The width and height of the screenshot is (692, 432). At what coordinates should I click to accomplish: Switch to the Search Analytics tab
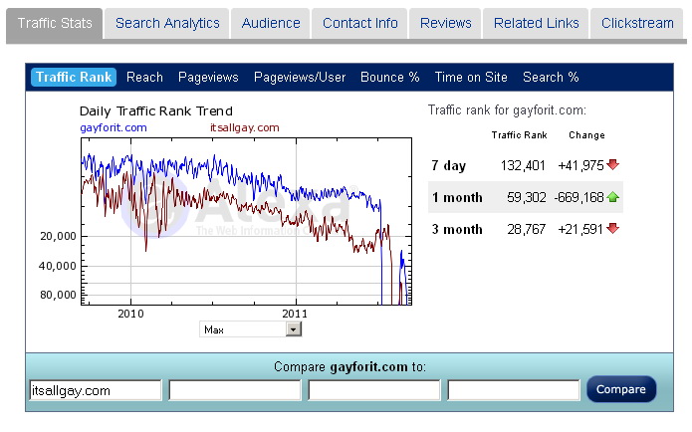(x=167, y=23)
